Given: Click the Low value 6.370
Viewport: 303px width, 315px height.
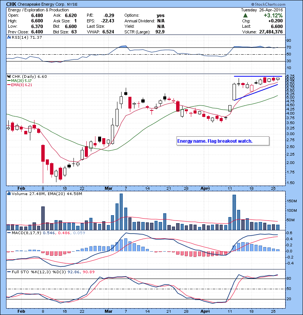Looking at the screenshot, I should [x=37, y=26].
